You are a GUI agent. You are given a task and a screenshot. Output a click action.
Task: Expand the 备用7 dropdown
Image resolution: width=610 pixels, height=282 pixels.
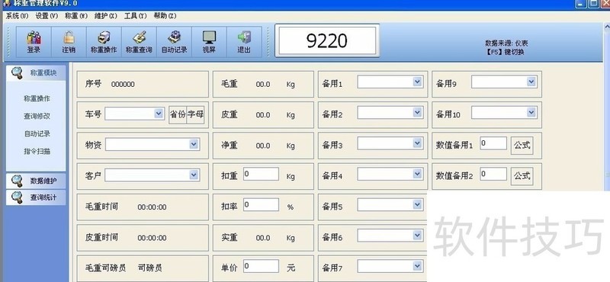417,266
